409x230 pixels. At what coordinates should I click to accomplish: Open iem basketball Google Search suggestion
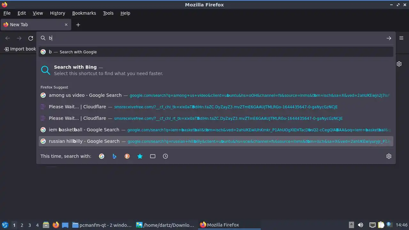tap(216, 130)
